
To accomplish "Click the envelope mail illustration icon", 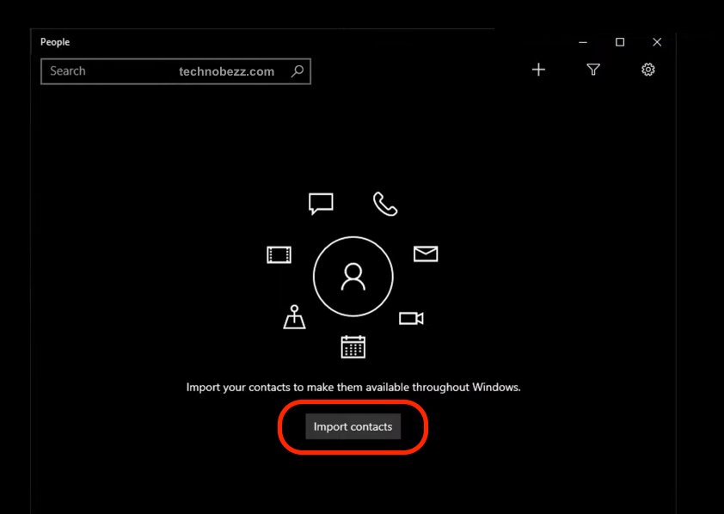I will (x=426, y=254).
